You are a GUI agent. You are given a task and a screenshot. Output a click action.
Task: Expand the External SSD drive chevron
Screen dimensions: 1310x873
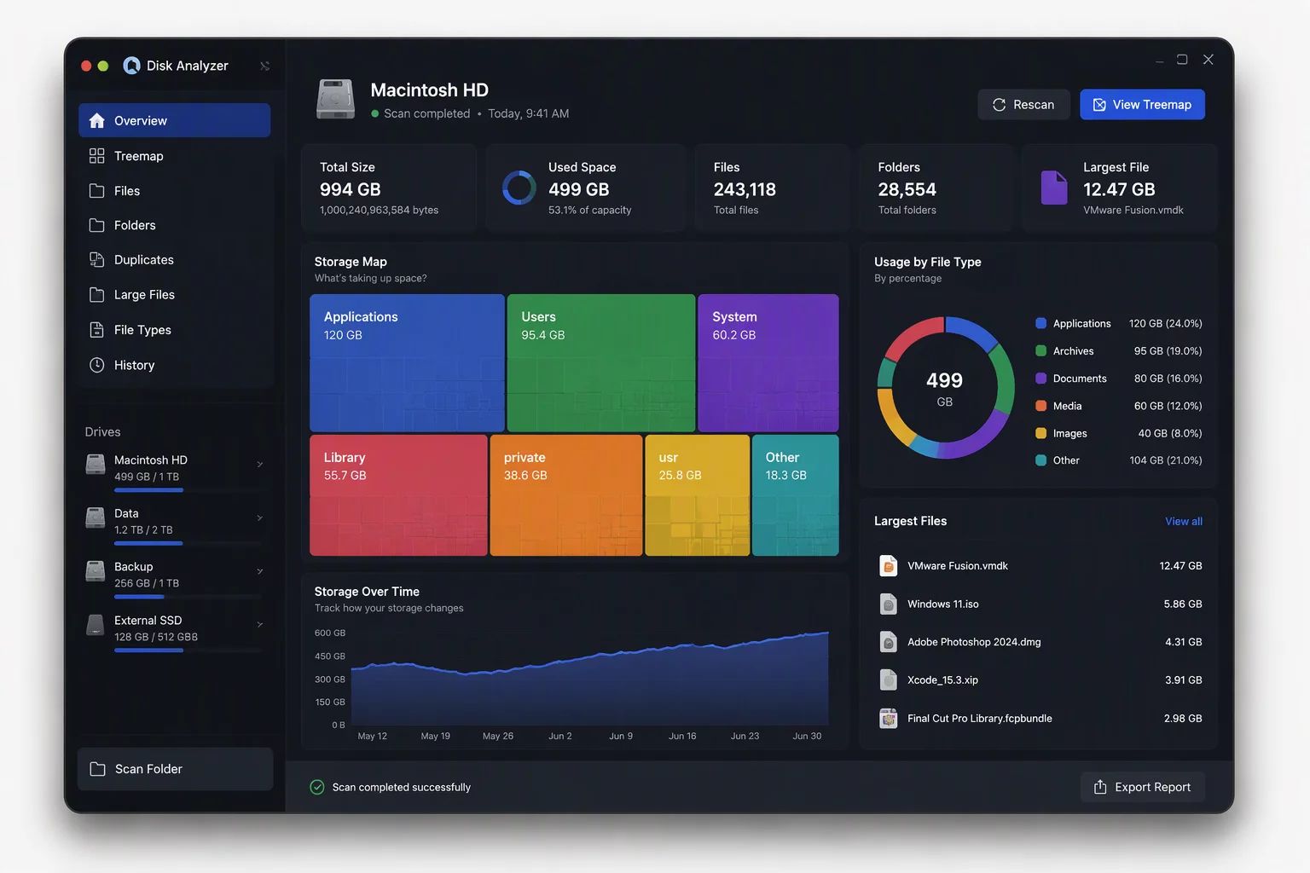click(x=260, y=624)
